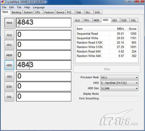Select the MEM results tab
This screenshot has height=131, width=145.
tap(96, 20)
